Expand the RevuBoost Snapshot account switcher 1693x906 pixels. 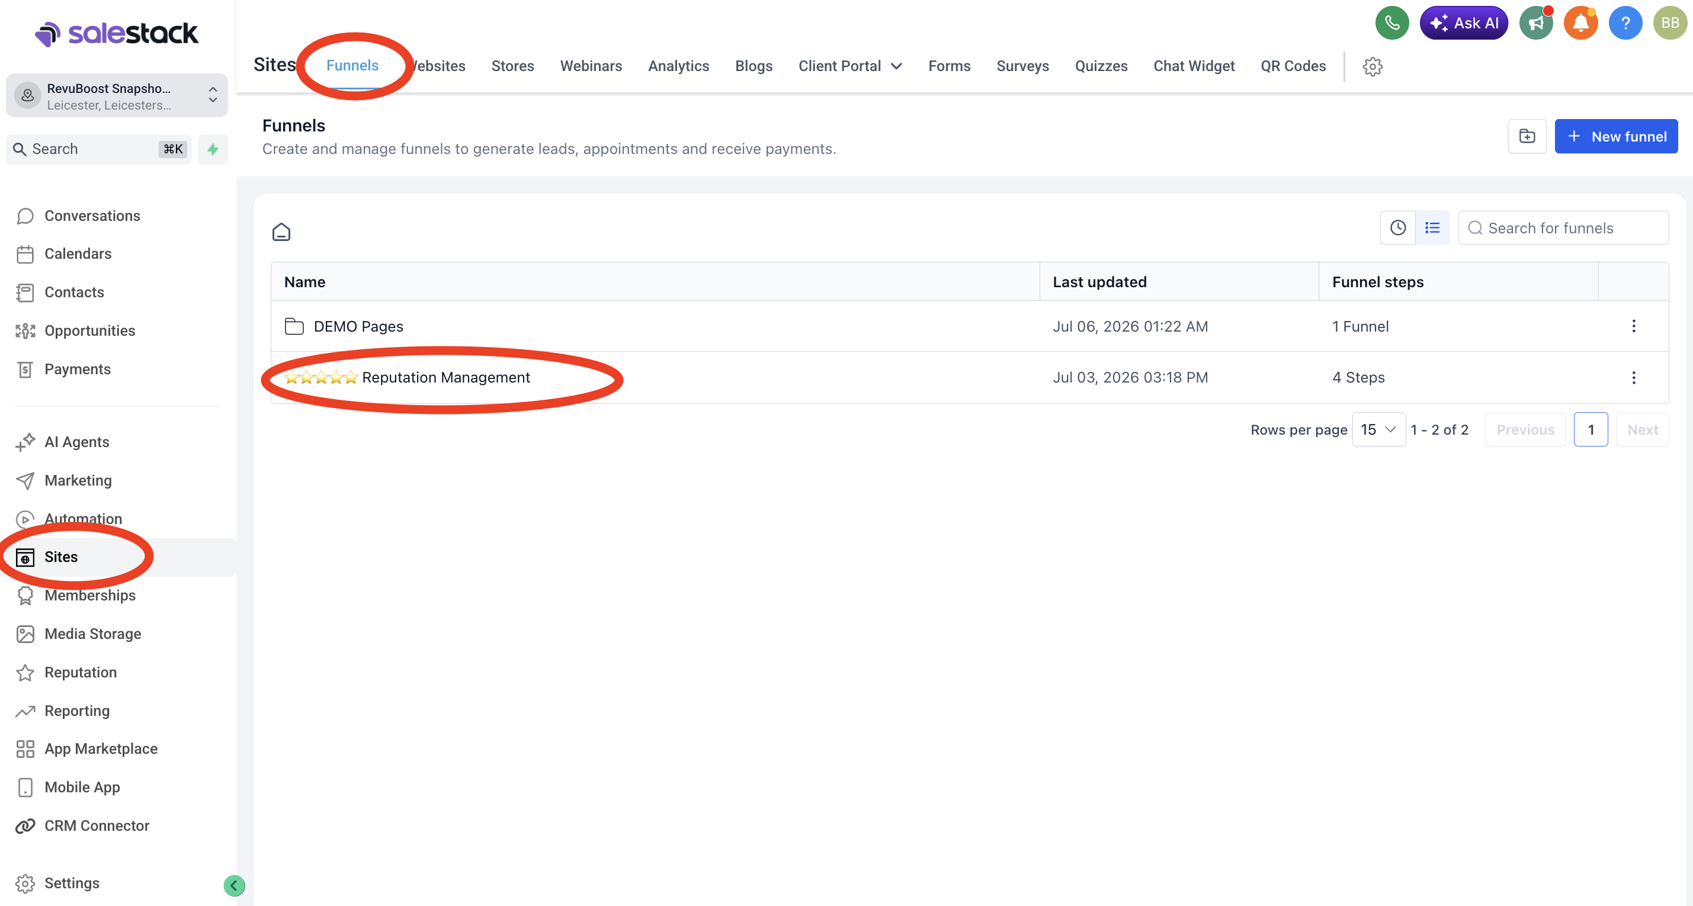117,96
